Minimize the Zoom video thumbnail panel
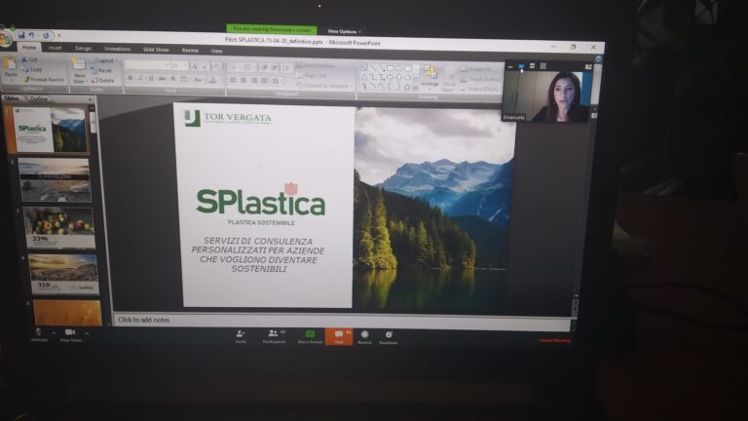This screenshot has height=421, width=748. coord(510,67)
